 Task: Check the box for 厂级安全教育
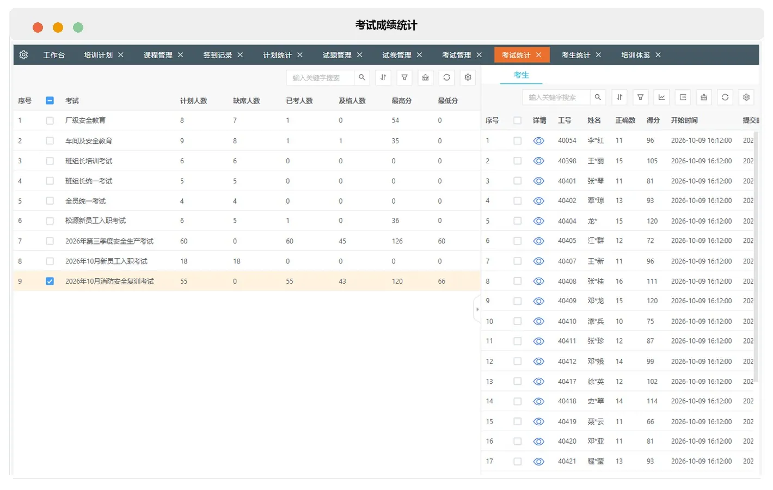tap(50, 120)
